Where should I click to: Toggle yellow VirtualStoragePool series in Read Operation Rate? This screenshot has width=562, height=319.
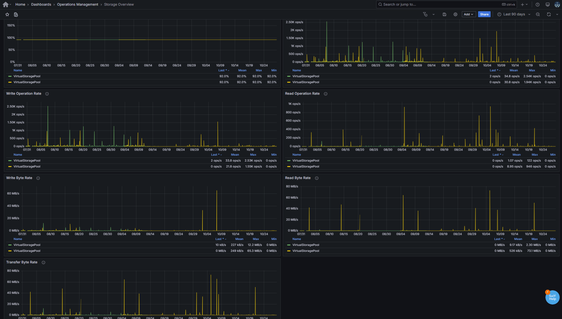point(306,167)
